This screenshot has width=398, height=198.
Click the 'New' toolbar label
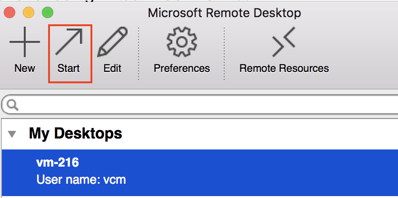(25, 68)
